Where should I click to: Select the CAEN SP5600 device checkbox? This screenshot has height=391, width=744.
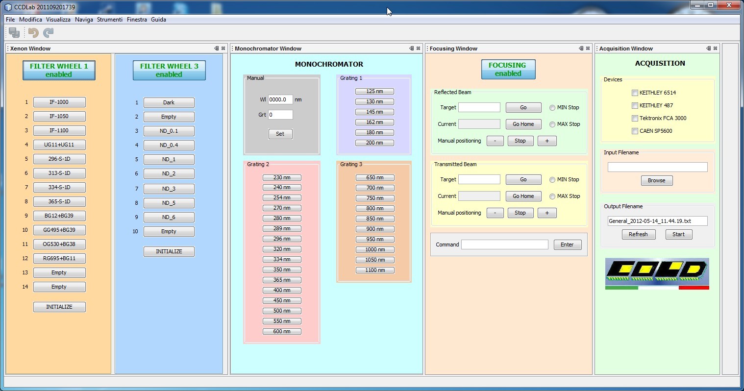click(x=635, y=131)
